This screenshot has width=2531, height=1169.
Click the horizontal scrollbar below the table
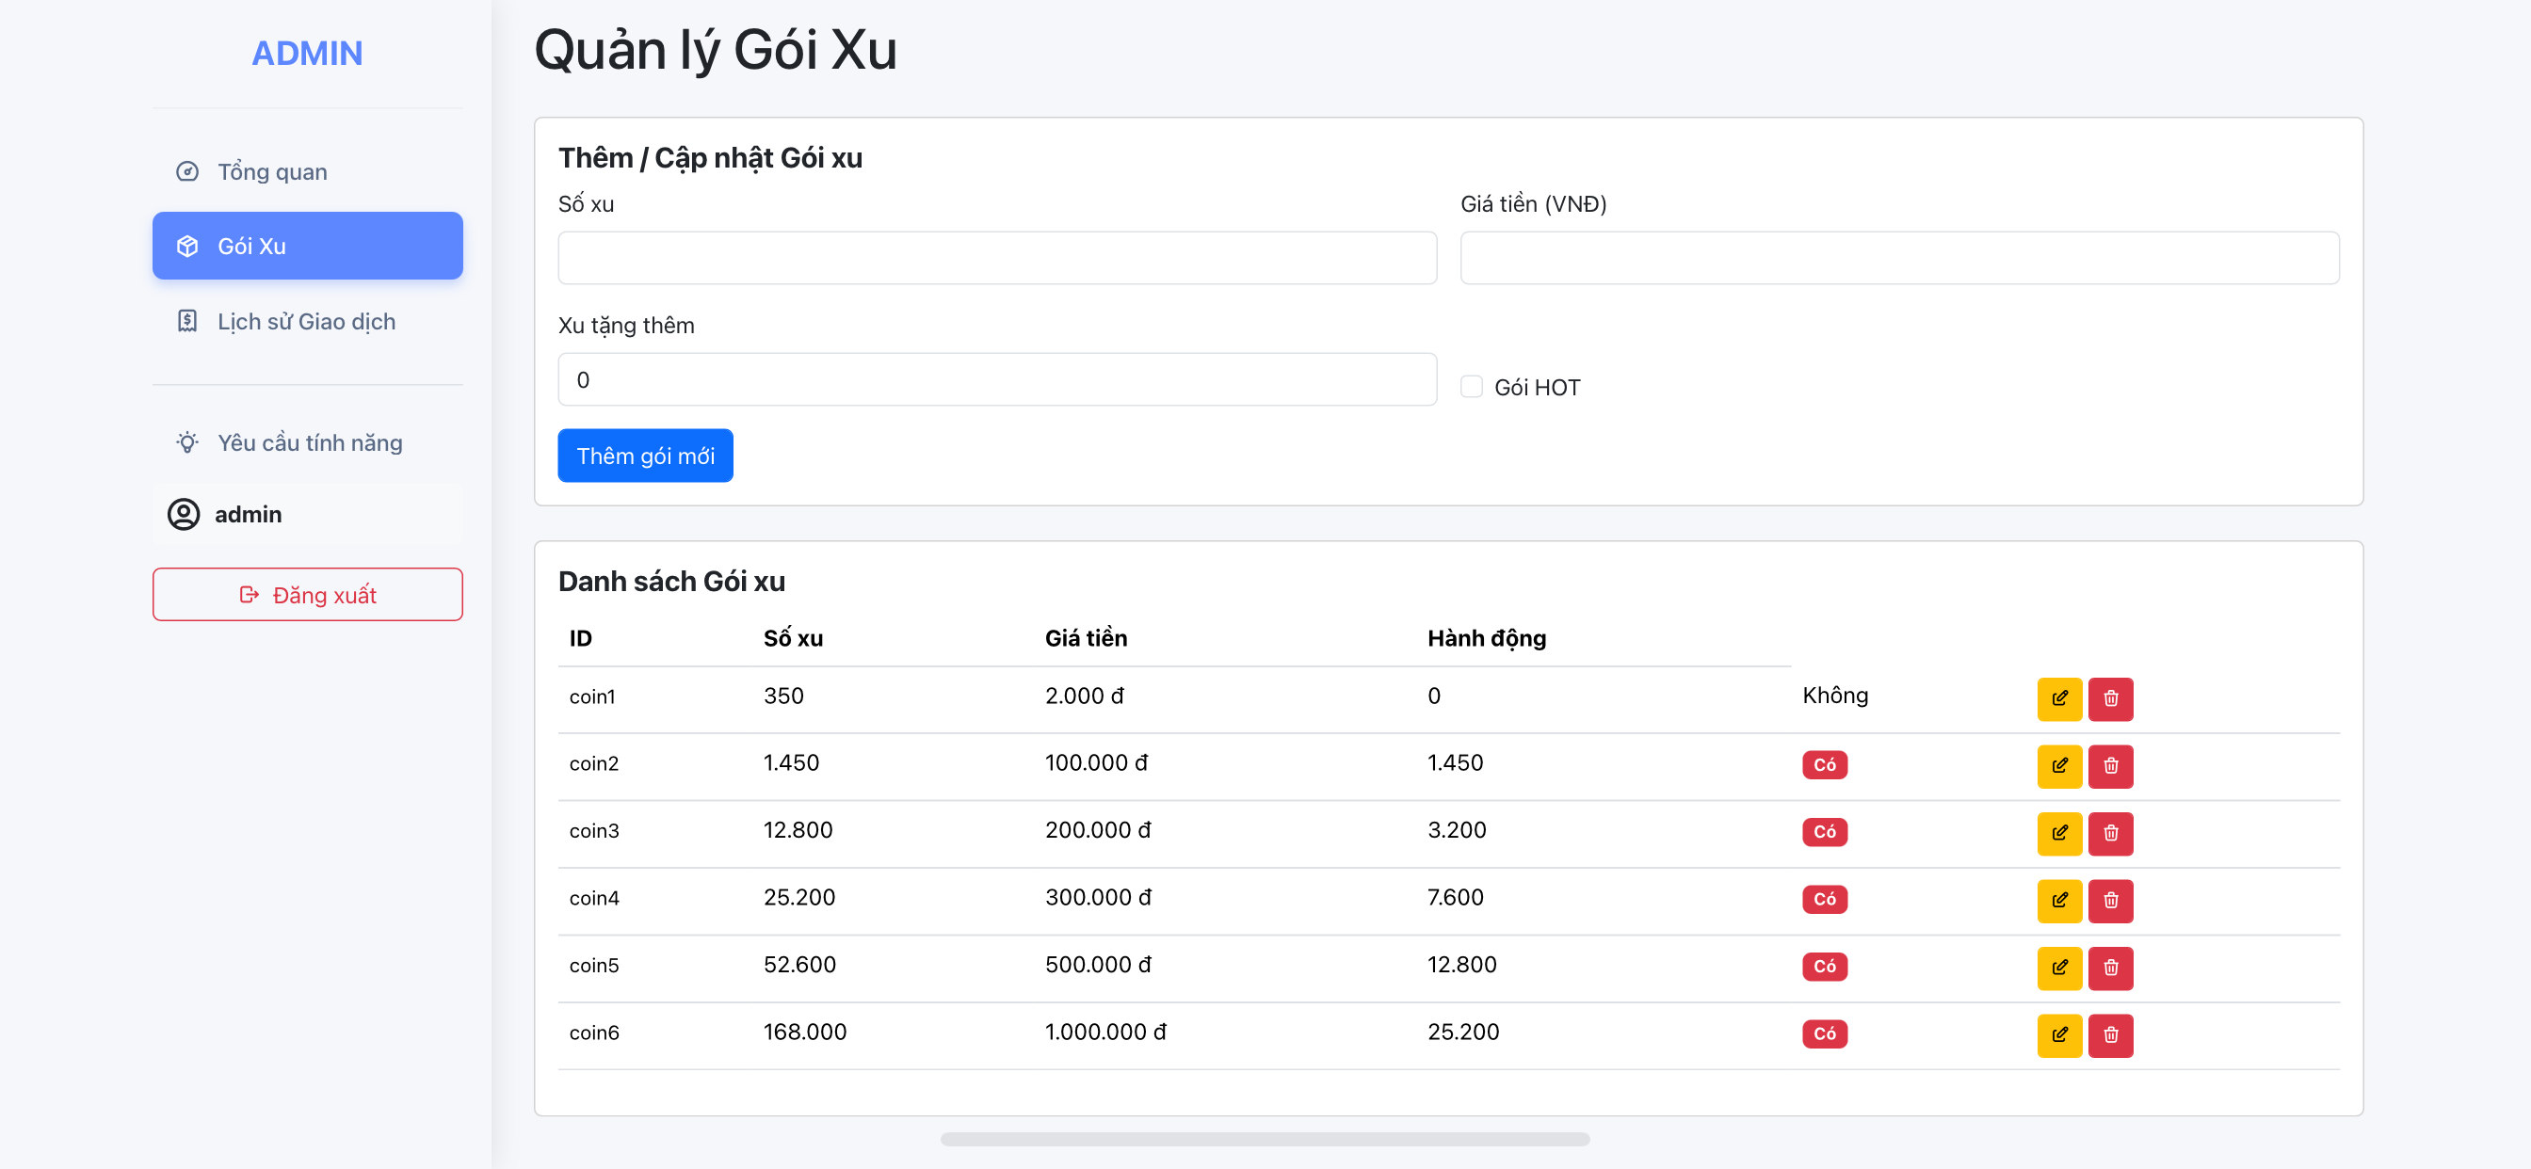[1264, 1139]
